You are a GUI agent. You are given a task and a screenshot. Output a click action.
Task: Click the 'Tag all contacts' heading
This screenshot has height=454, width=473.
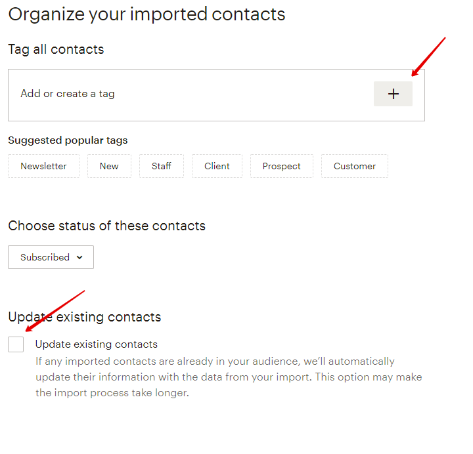[x=56, y=49]
